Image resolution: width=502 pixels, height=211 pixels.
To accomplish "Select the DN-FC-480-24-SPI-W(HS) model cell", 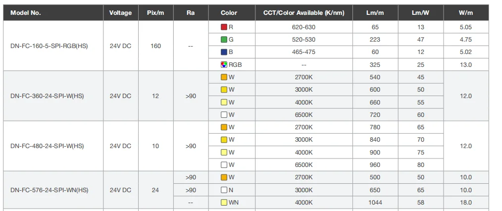I will pyautogui.click(x=47, y=146).
